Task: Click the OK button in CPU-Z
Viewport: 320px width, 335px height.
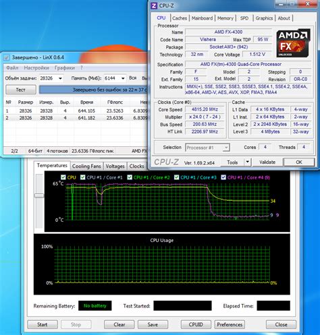Action: tap(299, 162)
